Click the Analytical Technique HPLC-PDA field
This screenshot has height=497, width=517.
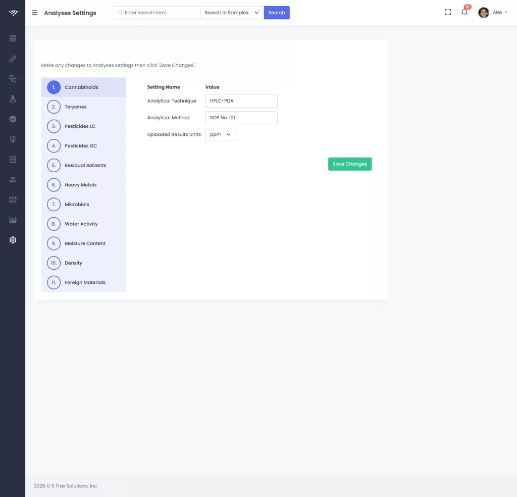[241, 101]
